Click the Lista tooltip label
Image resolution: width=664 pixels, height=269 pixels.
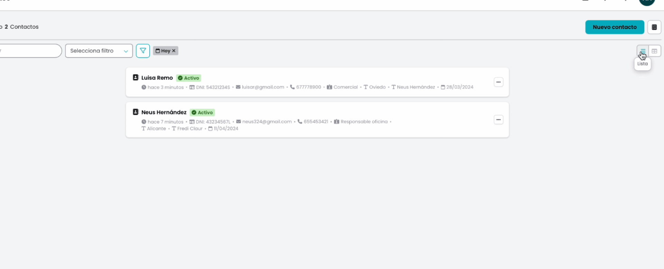click(x=643, y=64)
